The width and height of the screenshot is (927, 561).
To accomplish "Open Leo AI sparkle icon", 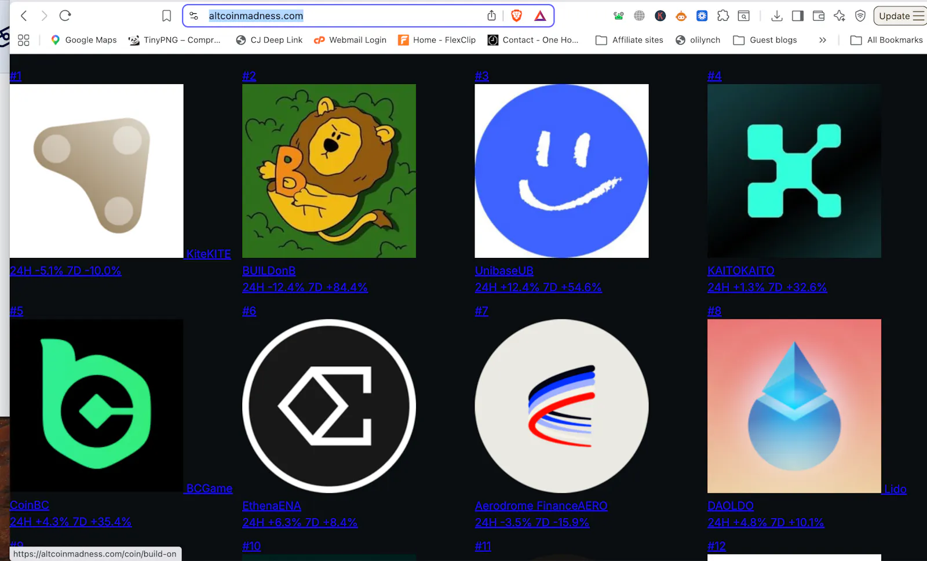I will coord(840,16).
